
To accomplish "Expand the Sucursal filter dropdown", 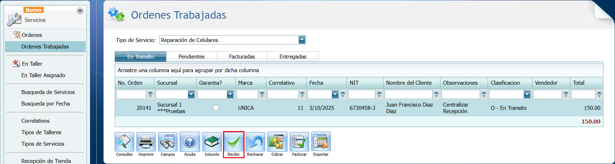I will [x=191, y=94].
